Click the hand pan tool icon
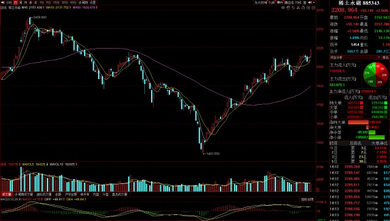This screenshot has height=221, width=390. point(288,8)
